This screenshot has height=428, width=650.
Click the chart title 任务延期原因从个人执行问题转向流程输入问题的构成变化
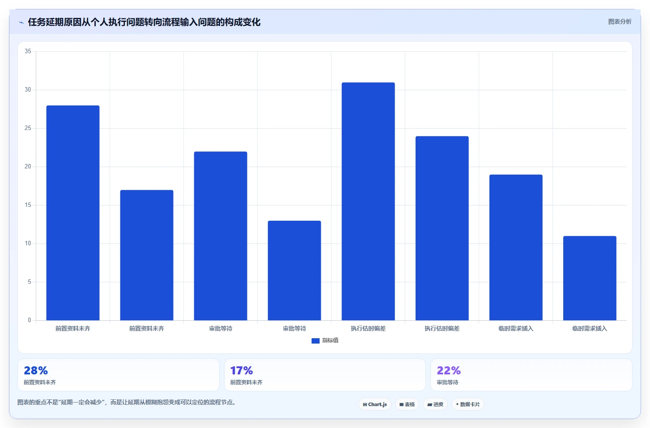pos(144,22)
